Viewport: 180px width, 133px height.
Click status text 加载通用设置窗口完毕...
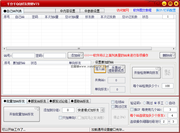pyautogui.click(x=108, y=130)
